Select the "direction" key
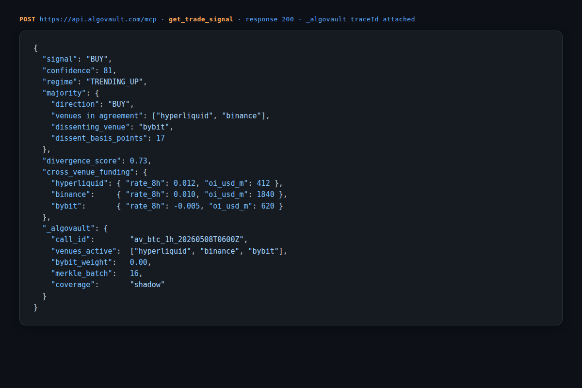The image size is (582, 388). [x=76, y=104]
